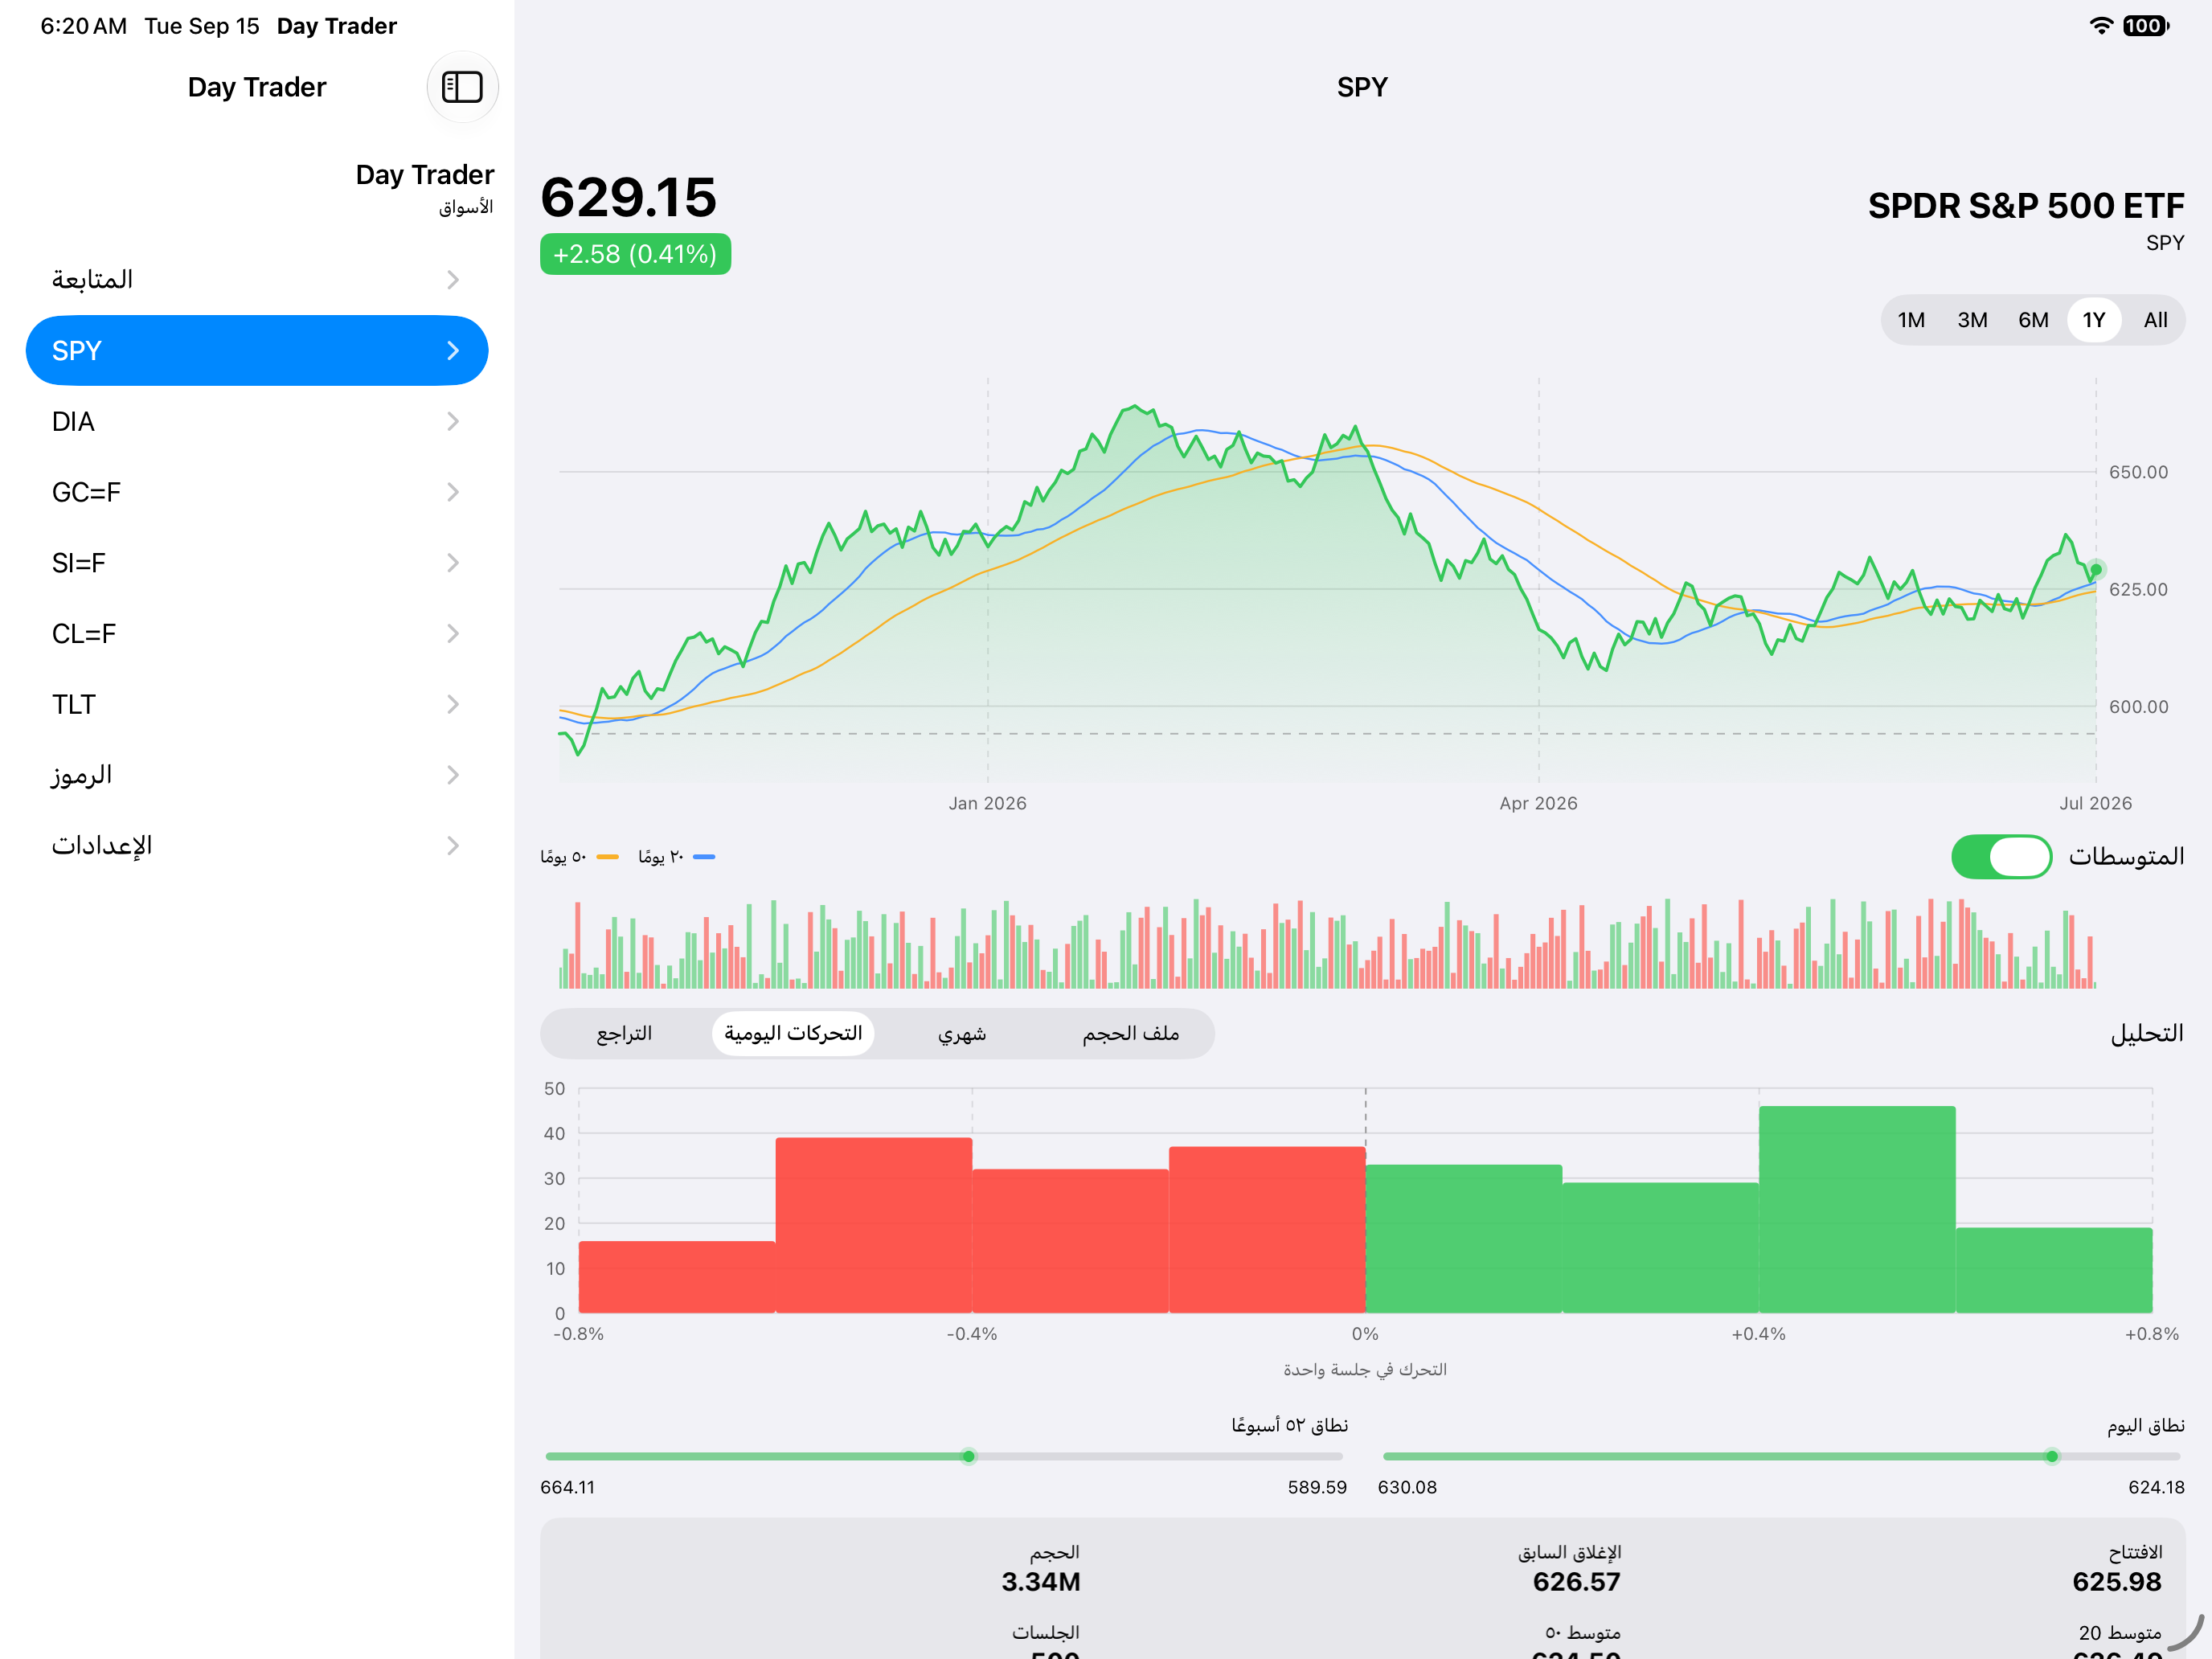Open the CL=F row chevron

point(453,634)
